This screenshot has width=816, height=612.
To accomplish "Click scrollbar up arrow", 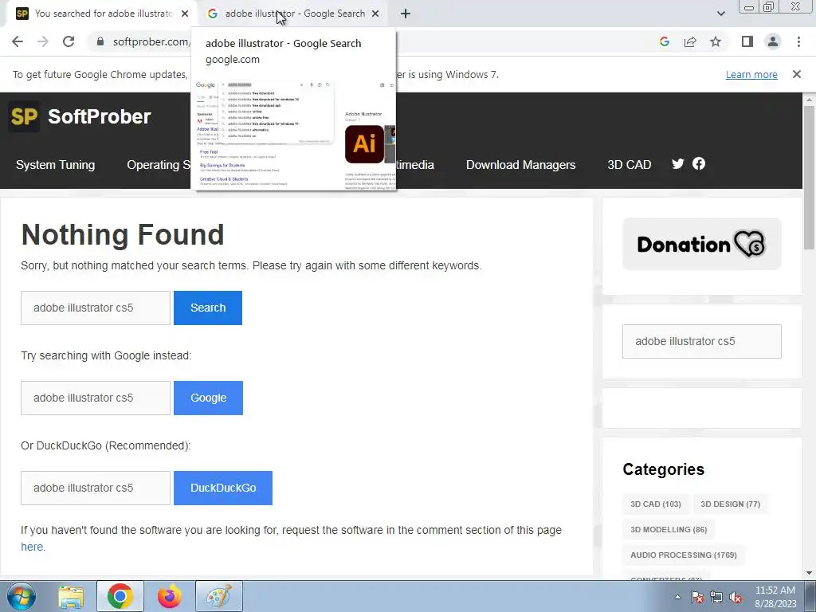I will pos(809,100).
